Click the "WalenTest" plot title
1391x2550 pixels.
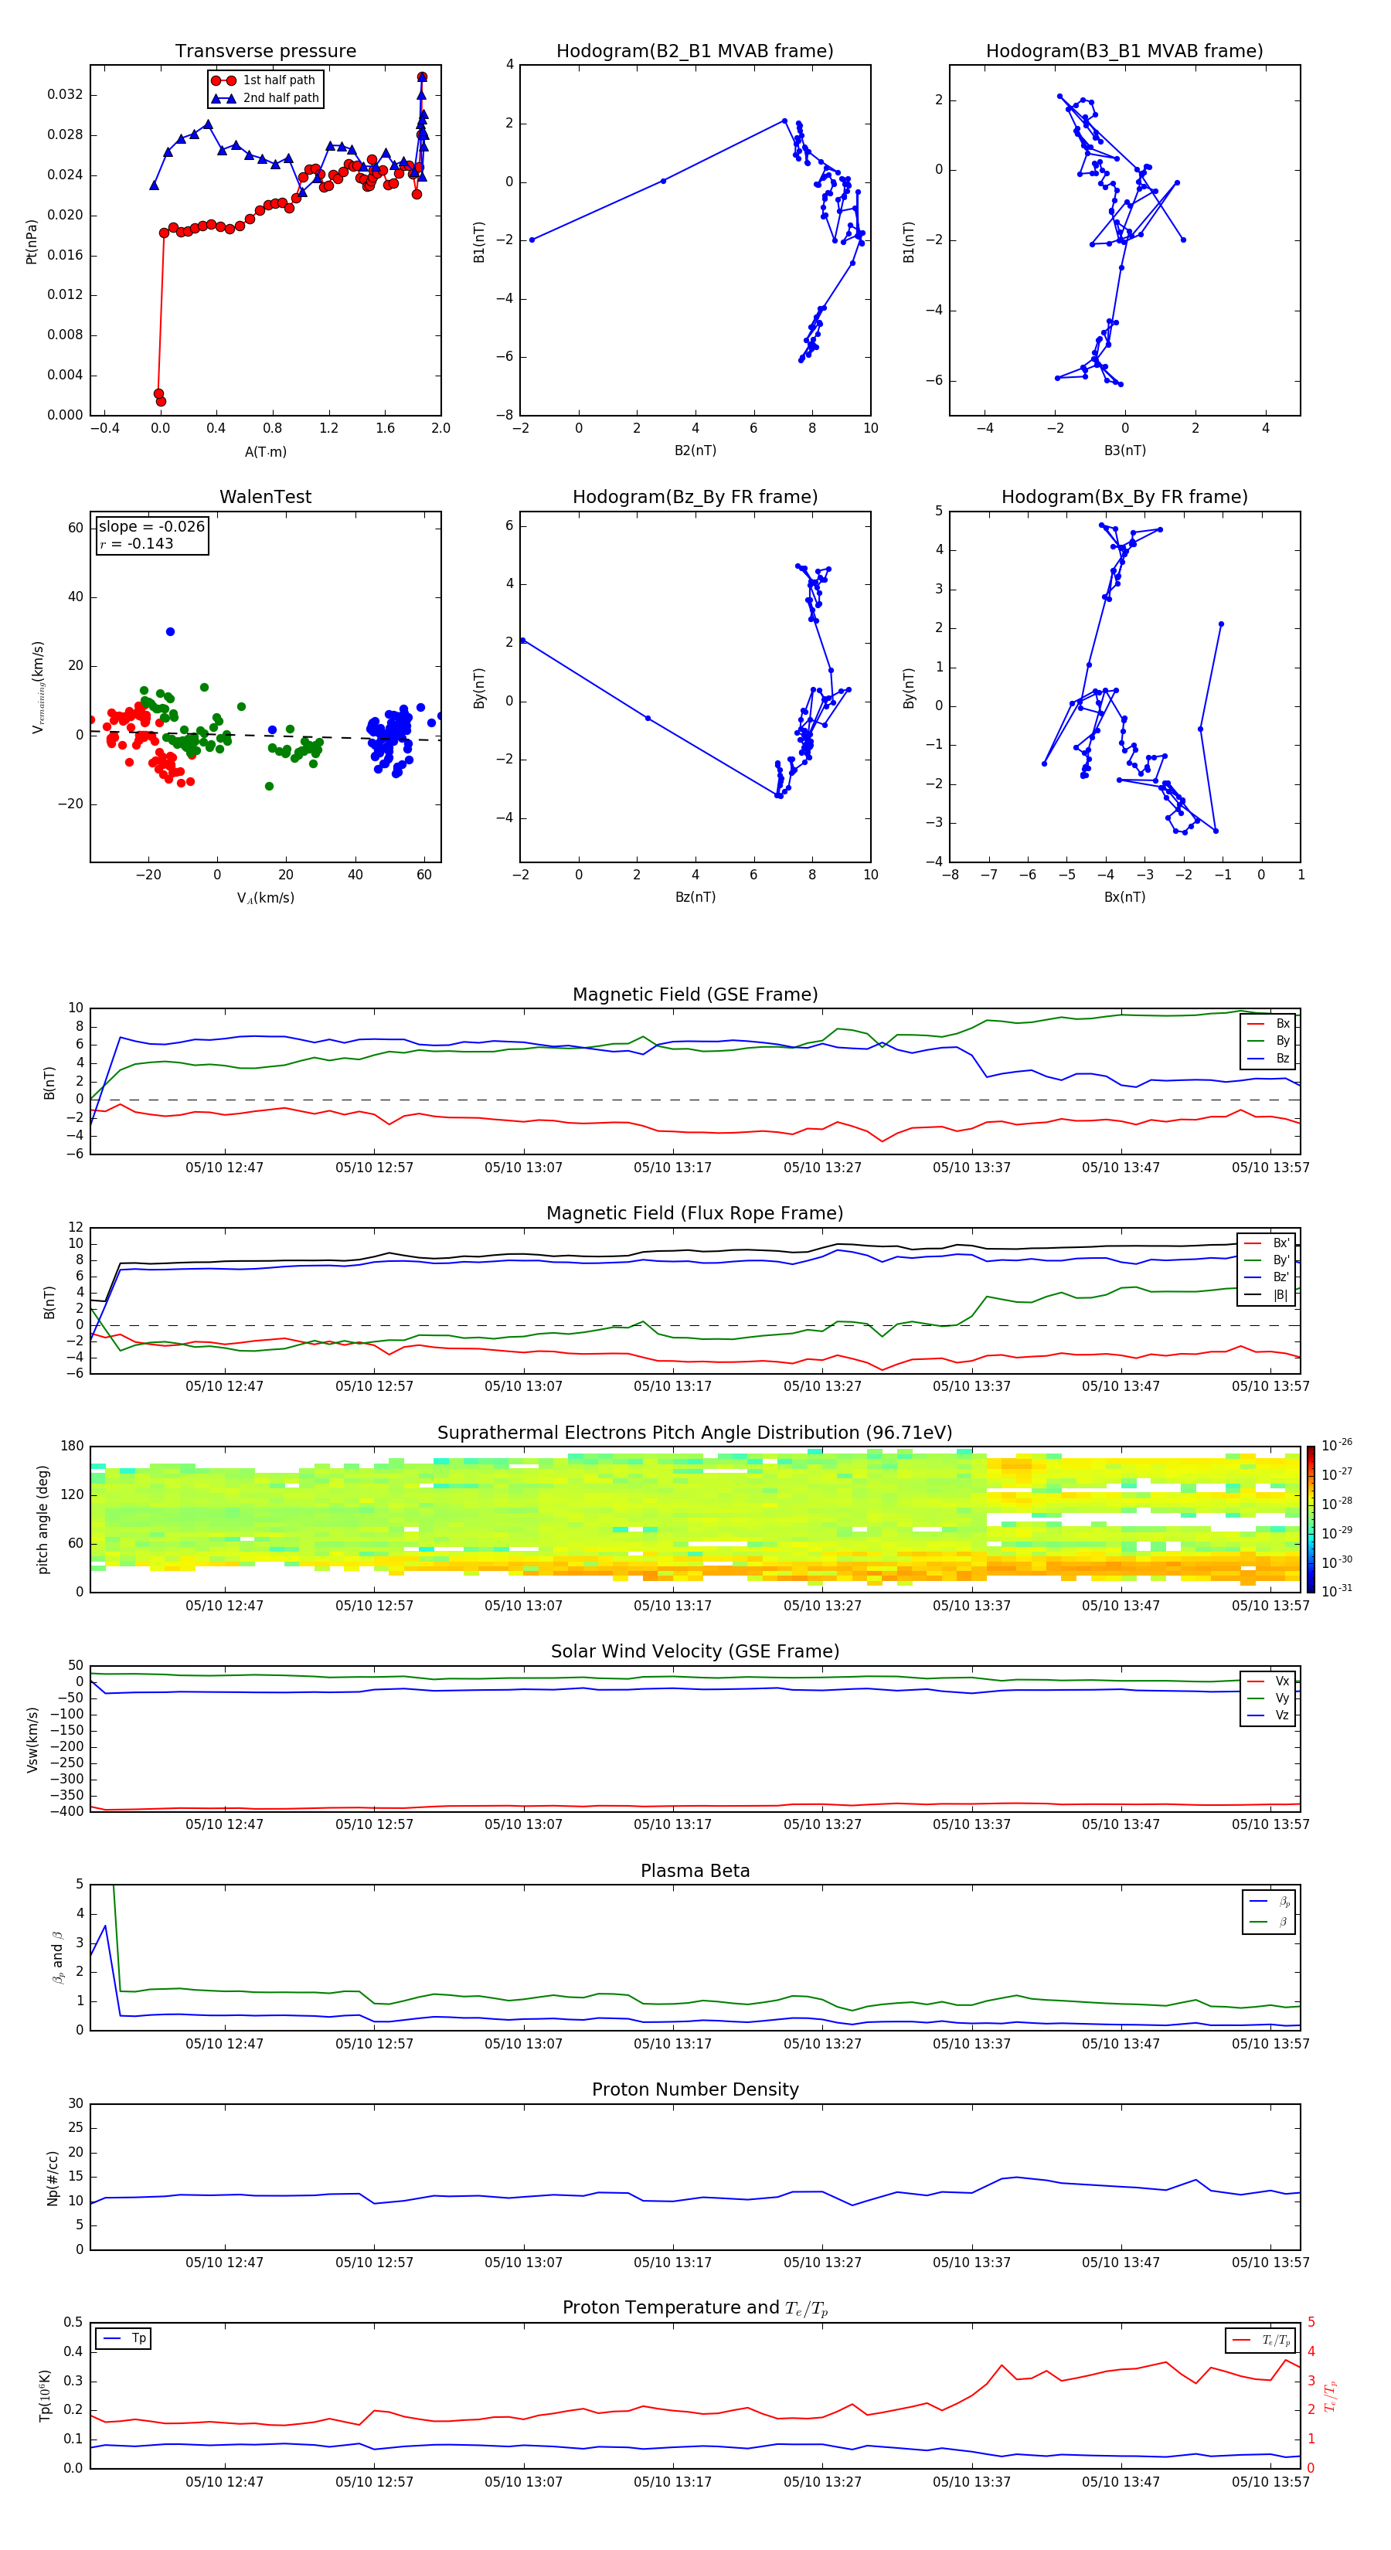point(265,497)
